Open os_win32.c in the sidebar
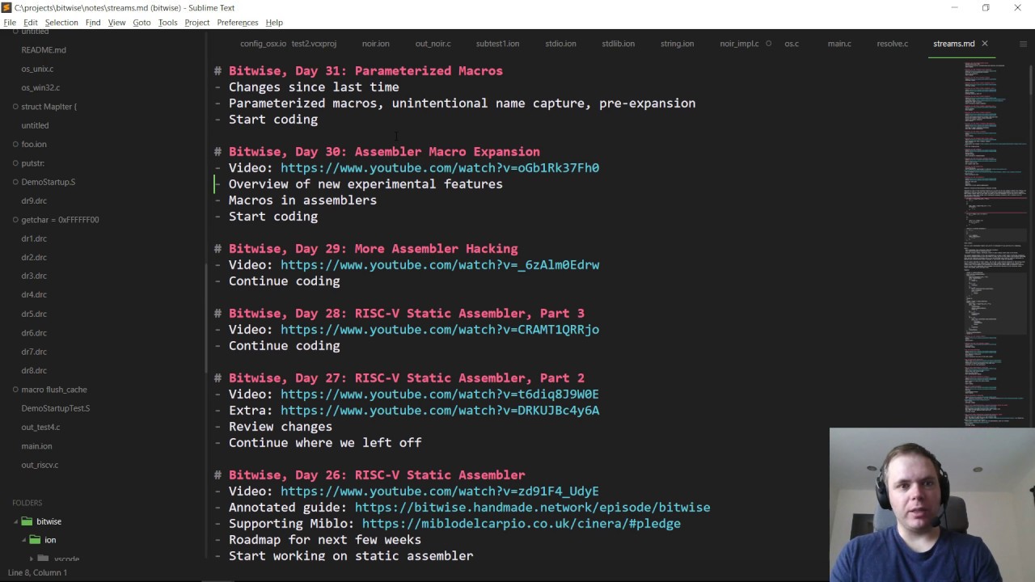Image resolution: width=1035 pixels, height=582 pixels. tap(40, 87)
